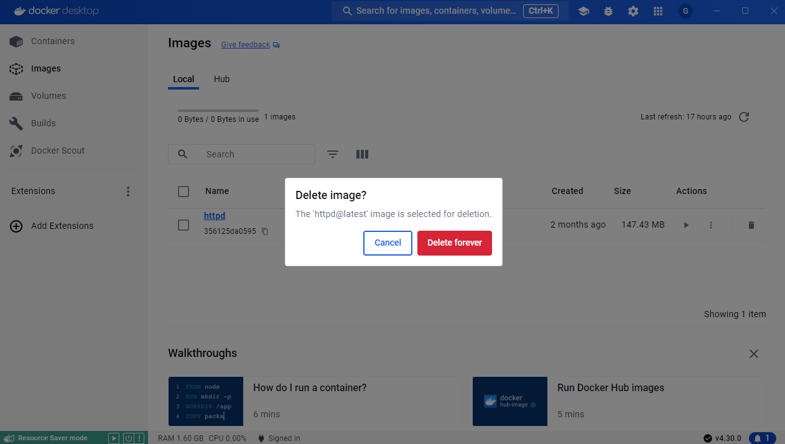This screenshot has width=785, height=444.
Task: Open the notifications bell badge
Action: click(x=763, y=438)
